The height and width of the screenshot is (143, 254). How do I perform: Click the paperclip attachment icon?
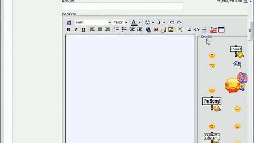[159, 22]
